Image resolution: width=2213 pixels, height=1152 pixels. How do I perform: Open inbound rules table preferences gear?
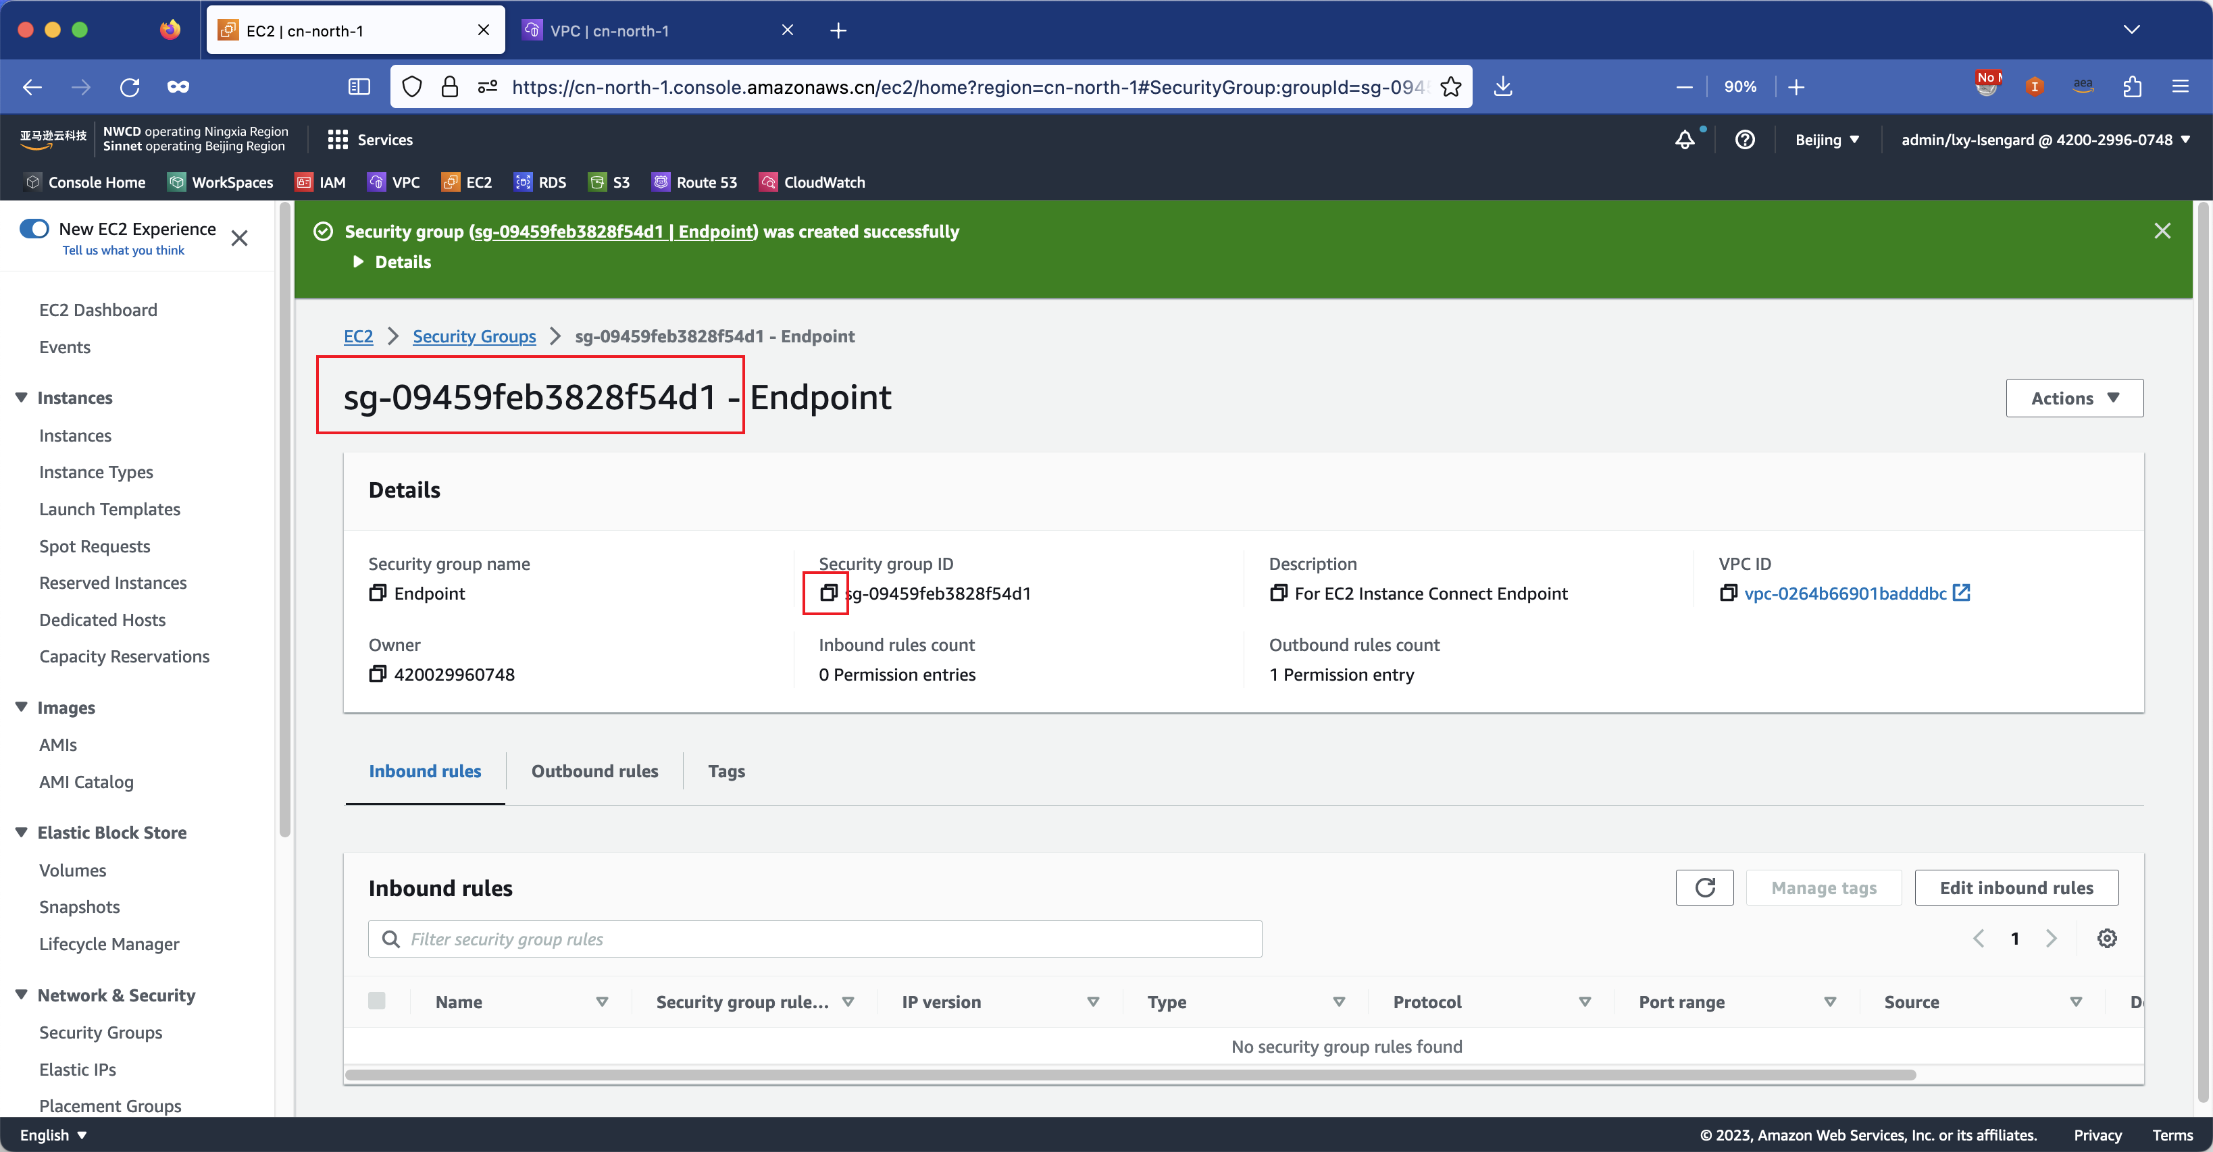(x=2108, y=938)
